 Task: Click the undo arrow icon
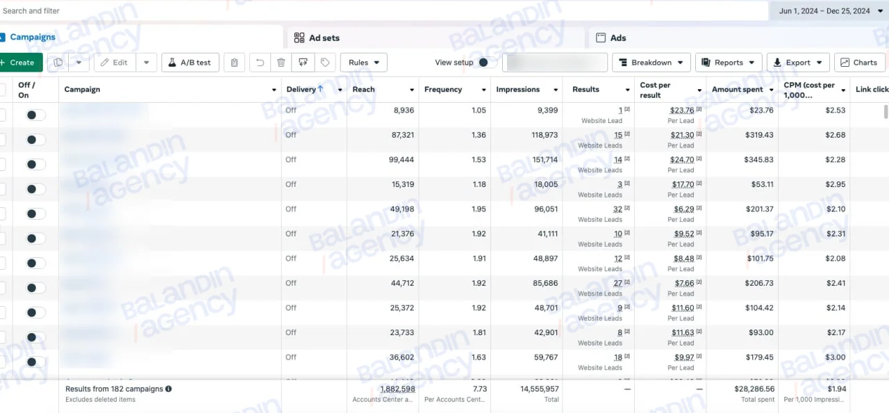coord(260,63)
